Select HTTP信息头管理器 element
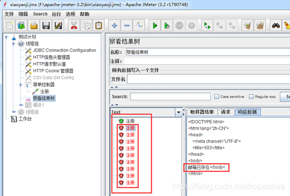 point(51,57)
